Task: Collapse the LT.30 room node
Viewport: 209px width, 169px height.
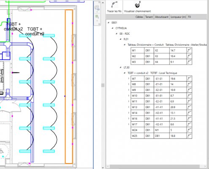Action: pos(121,68)
